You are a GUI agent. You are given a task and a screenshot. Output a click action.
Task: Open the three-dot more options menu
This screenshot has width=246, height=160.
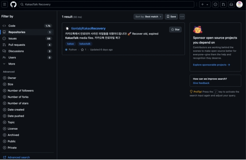pyautogui.click(x=182, y=17)
